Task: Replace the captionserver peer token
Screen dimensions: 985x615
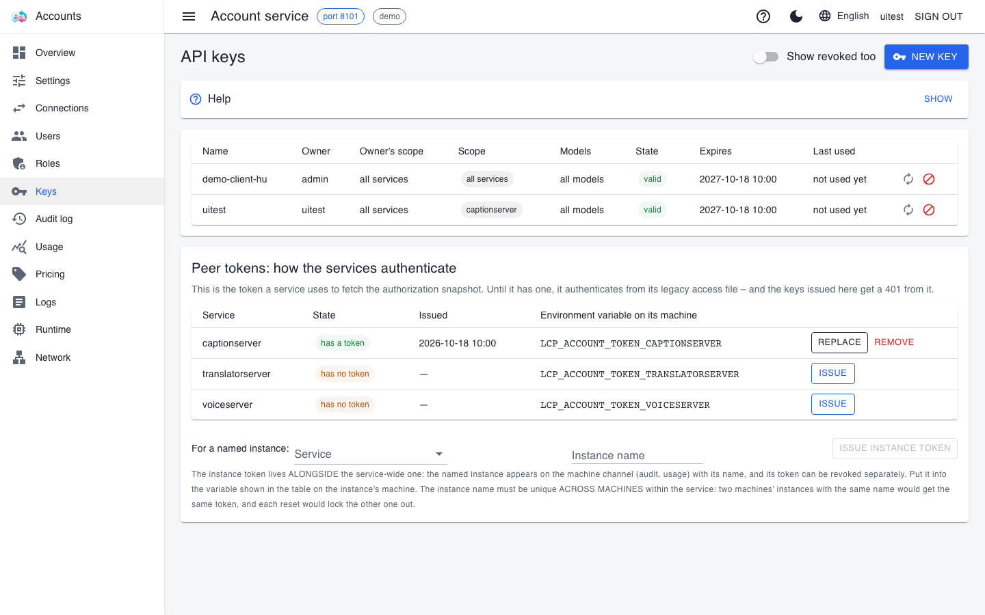Action: (839, 342)
